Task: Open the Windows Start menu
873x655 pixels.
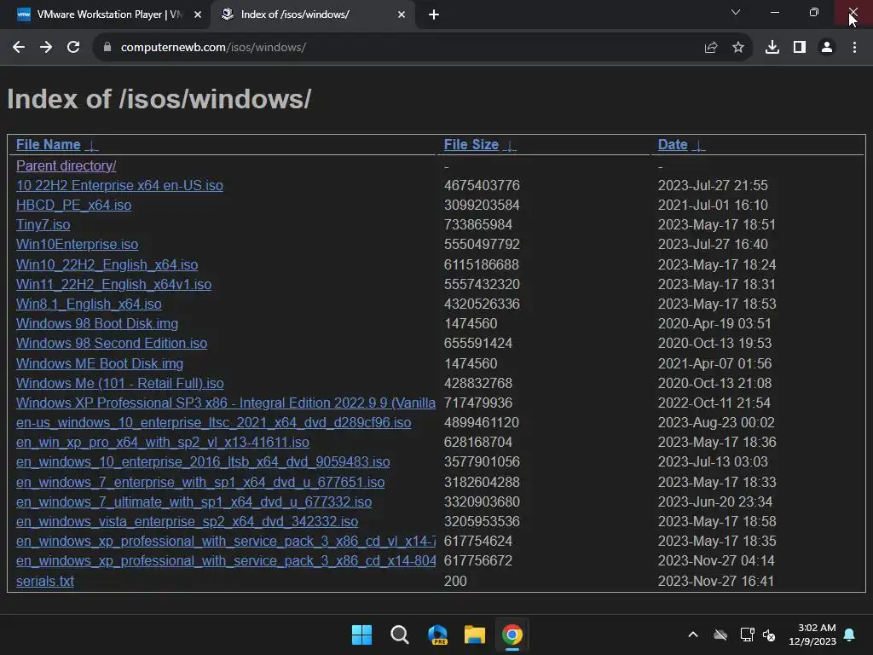Action: click(361, 635)
